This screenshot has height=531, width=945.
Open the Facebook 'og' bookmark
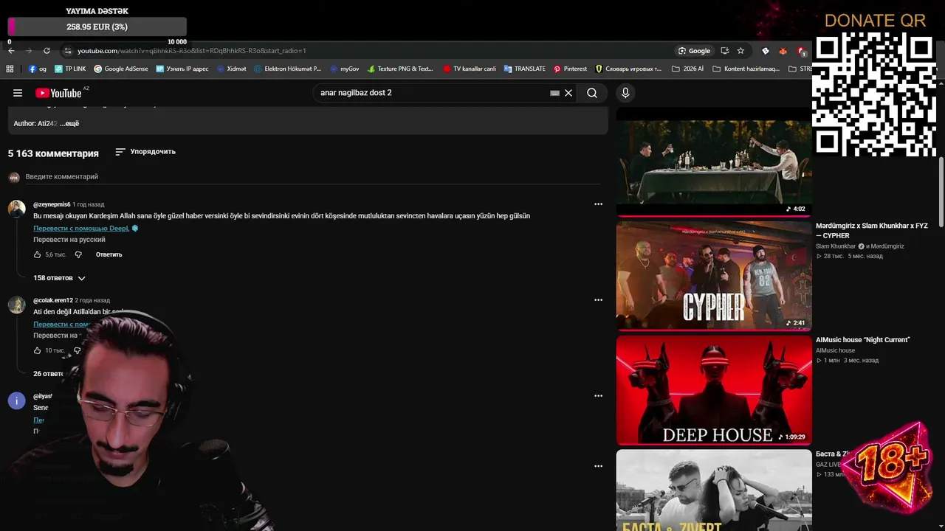(37, 69)
